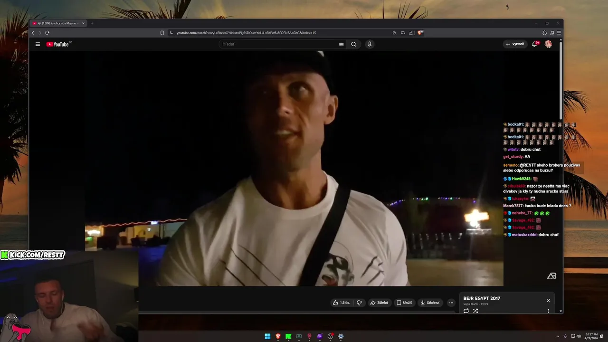Viewport: 608px width, 342px height.
Task: Open the on-screen keyboard in search box
Action: (x=341, y=44)
